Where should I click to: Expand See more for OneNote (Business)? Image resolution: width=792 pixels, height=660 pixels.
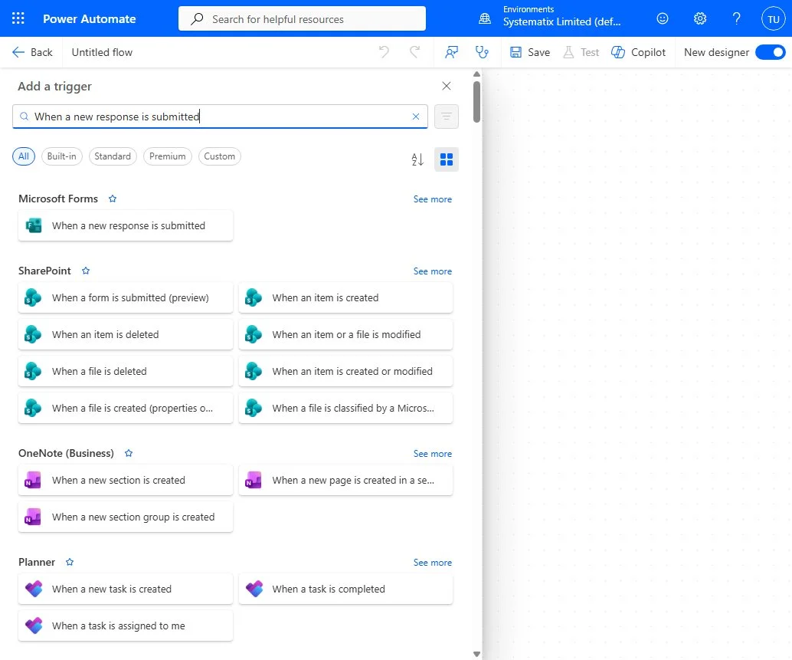[x=432, y=454]
